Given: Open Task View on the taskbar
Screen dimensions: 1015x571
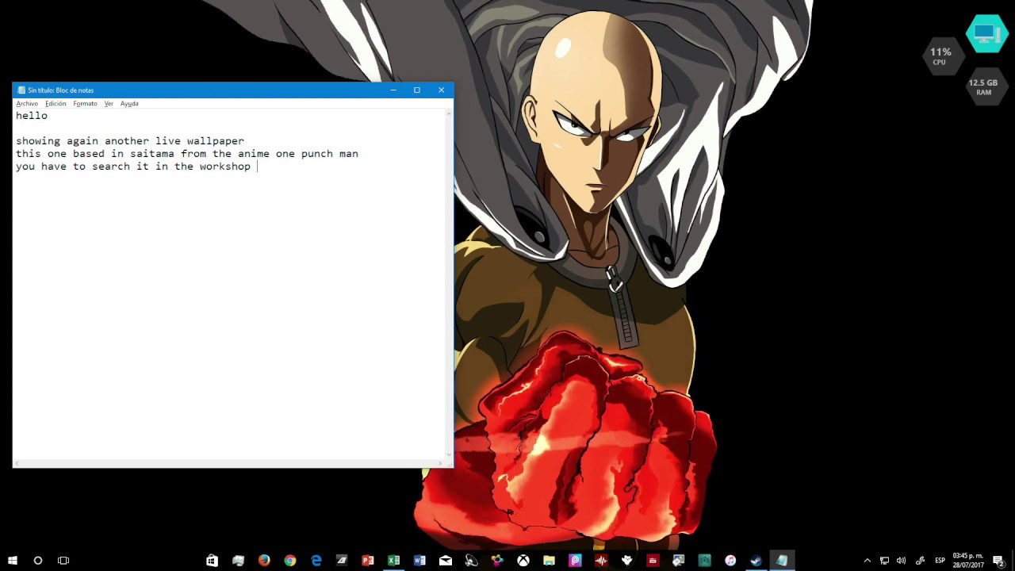Looking at the screenshot, I should click(x=63, y=561).
